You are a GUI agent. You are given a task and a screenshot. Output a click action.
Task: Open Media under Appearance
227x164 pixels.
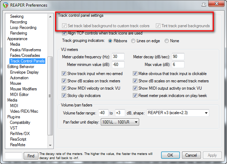pos(15,44)
